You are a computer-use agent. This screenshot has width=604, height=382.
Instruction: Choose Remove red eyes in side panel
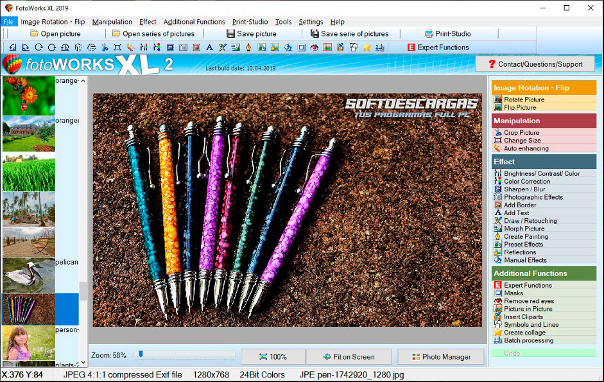tap(544, 301)
